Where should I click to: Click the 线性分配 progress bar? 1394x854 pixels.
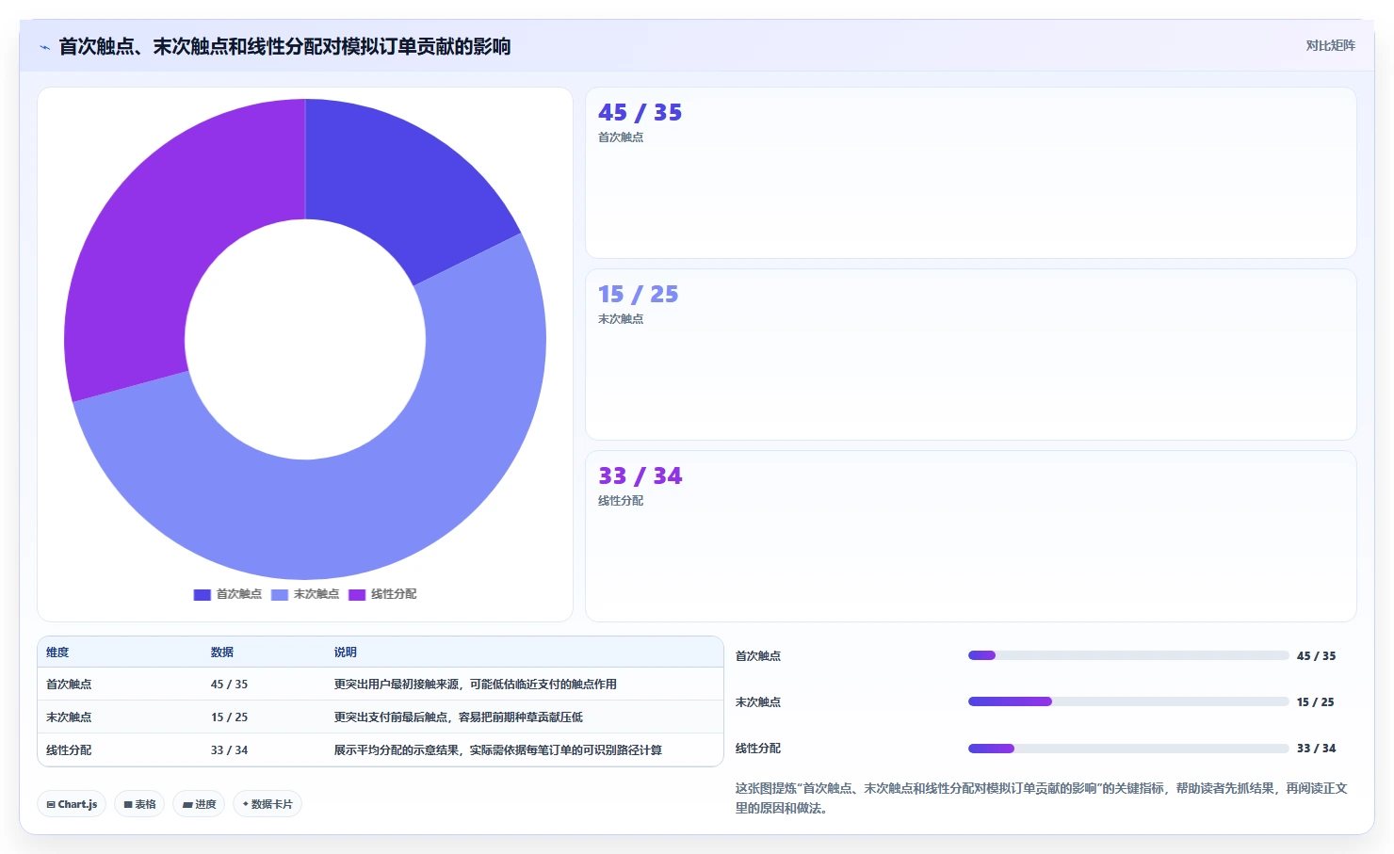[x=1128, y=749]
